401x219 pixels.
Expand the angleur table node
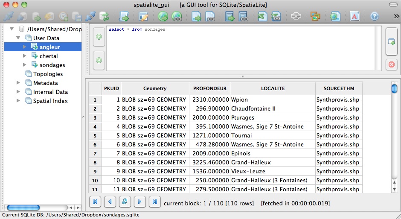[25, 47]
